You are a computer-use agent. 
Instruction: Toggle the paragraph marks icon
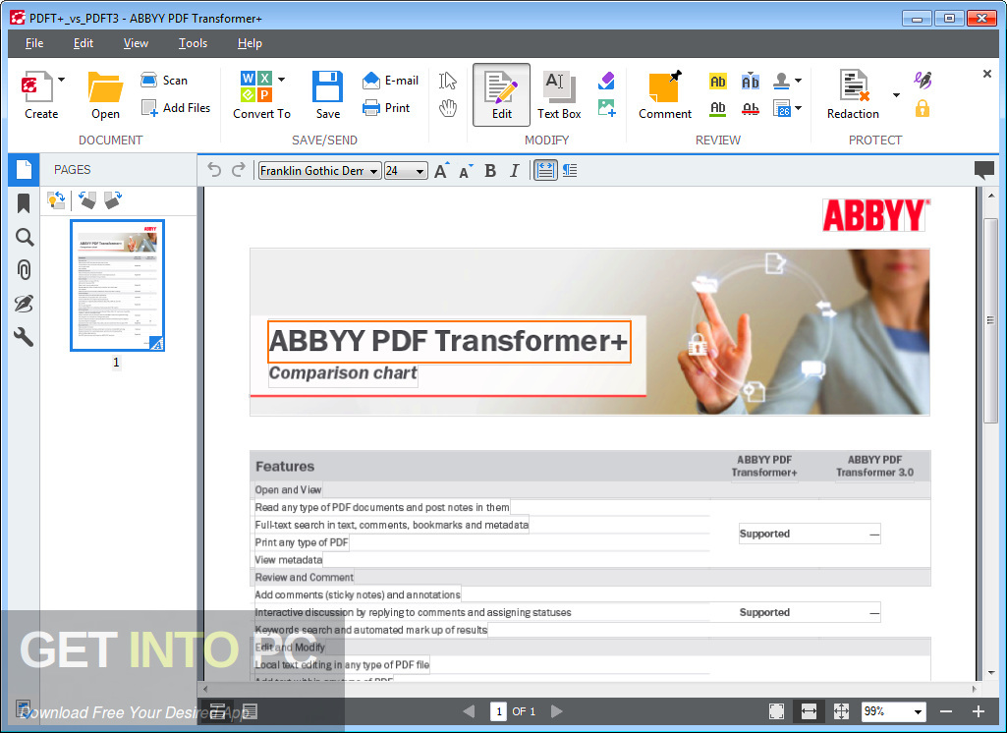pyautogui.click(x=570, y=170)
